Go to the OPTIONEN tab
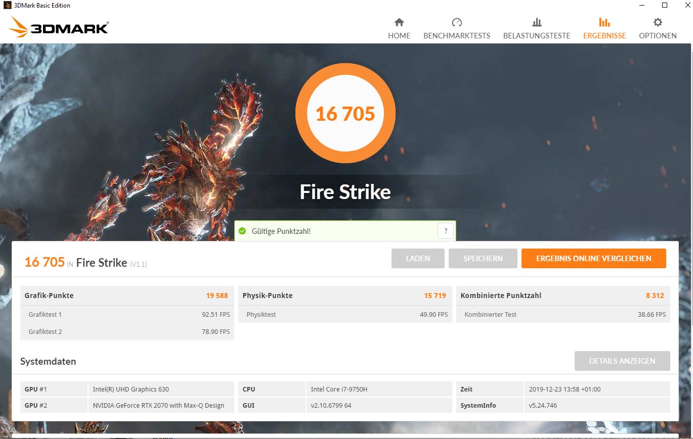 point(658,36)
